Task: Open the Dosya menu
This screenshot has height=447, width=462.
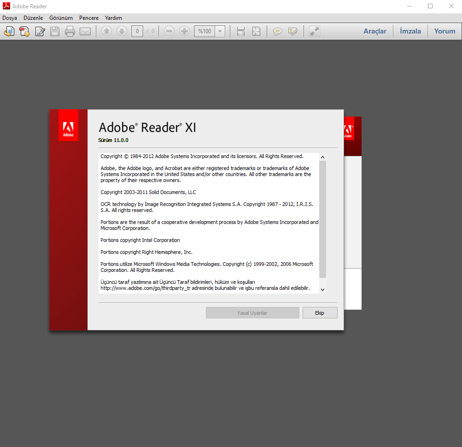Action: click(x=10, y=18)
